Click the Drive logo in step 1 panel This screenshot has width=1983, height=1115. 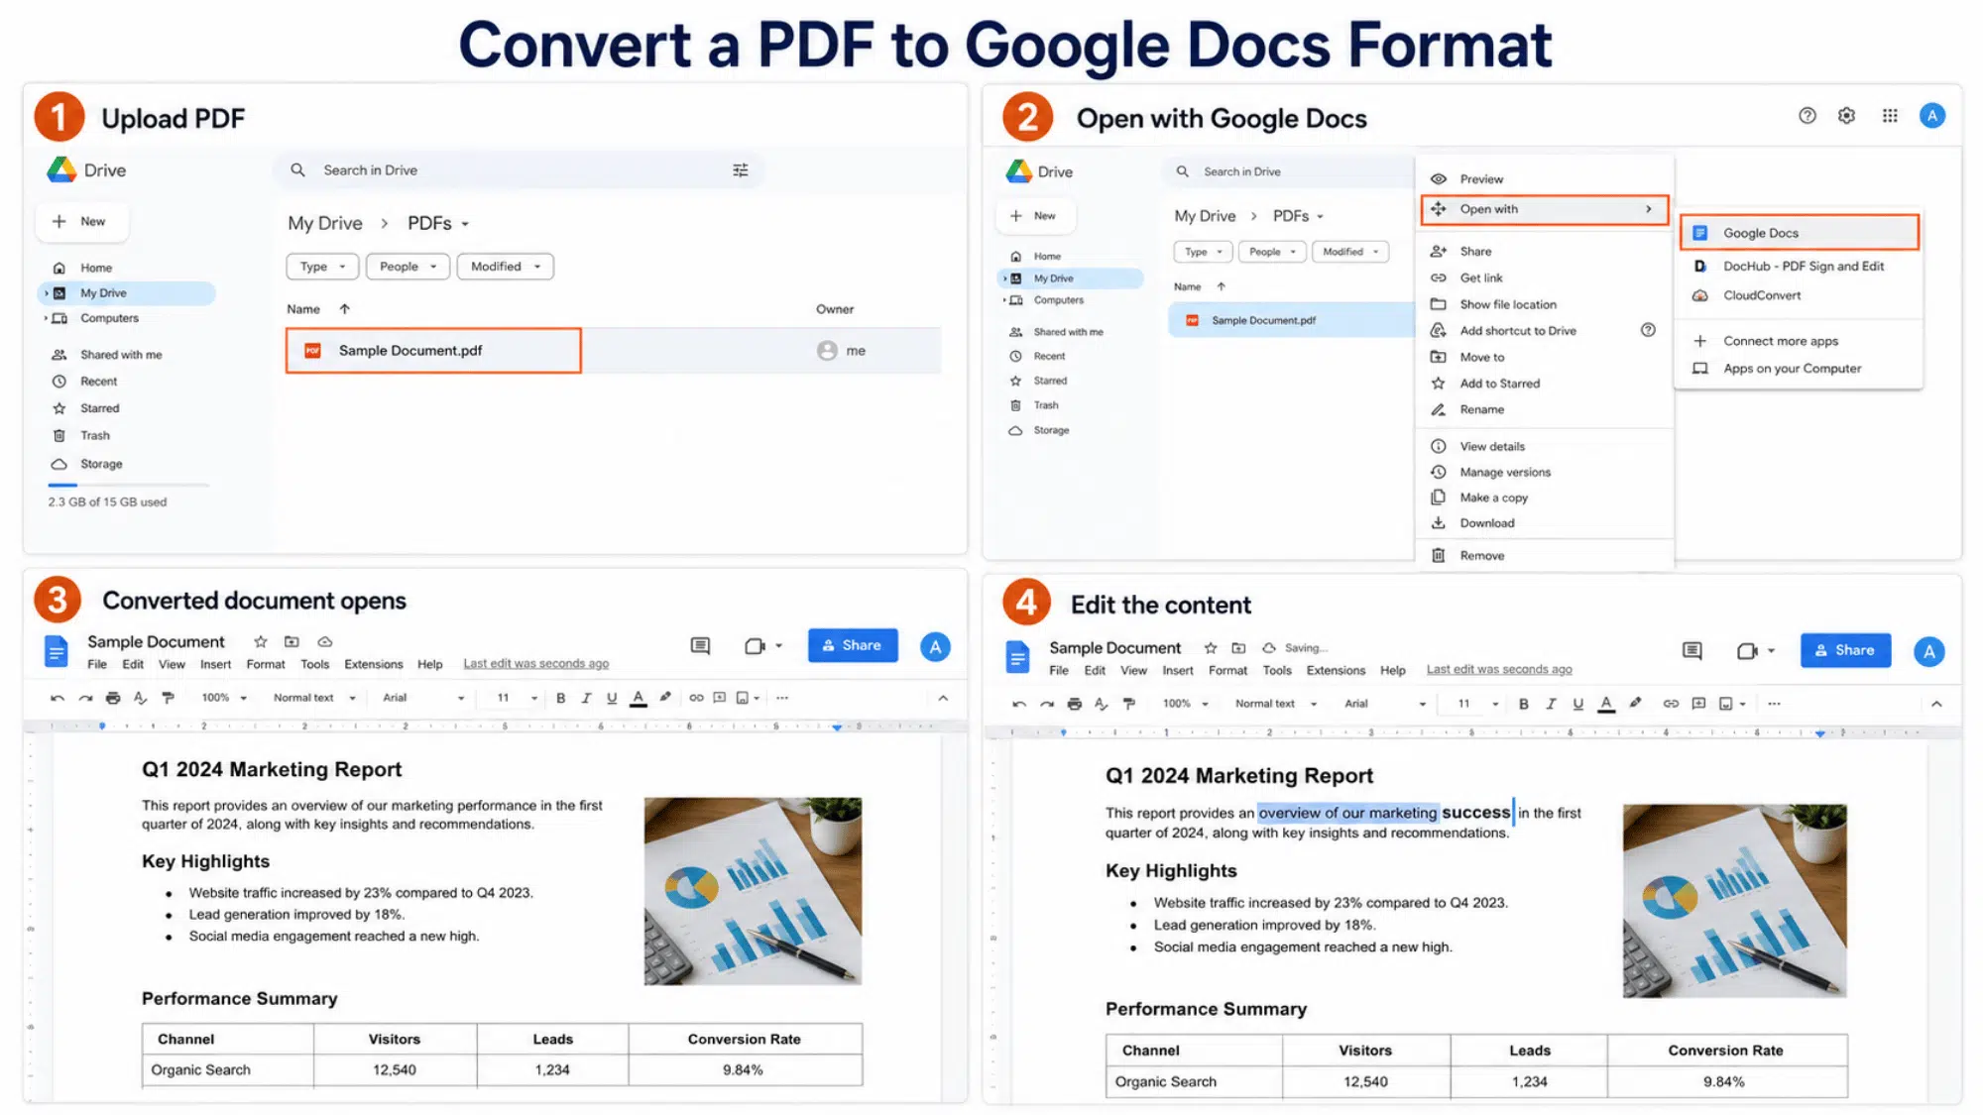(61, 170)
